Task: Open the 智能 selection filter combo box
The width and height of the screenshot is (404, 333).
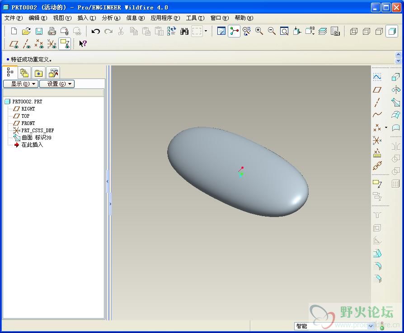Action: [334, 326]
